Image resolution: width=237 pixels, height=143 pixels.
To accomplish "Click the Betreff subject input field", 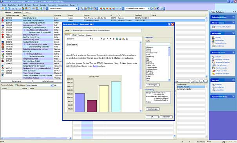I will click(x=106, y=31).
